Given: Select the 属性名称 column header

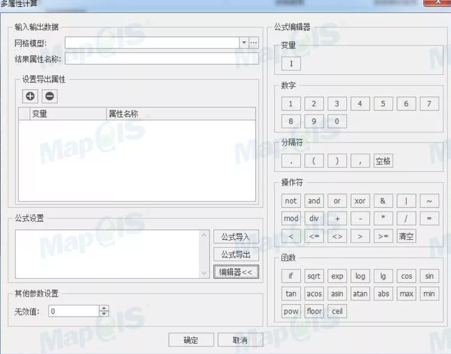Looking at the screenshot, I should pos(181,114).
